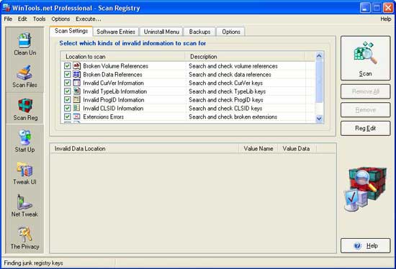Toggle Invalid CurVer Information checkbox
The width and height of the screenshot is (396, 269).
(67, 83)
